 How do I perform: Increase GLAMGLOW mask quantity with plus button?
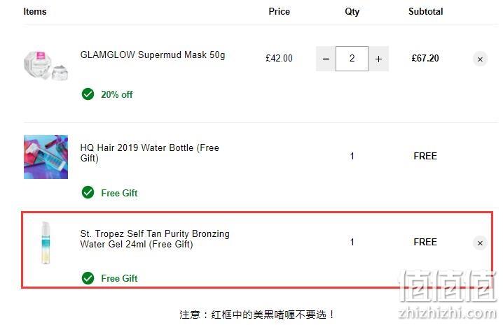click(378, 59)
